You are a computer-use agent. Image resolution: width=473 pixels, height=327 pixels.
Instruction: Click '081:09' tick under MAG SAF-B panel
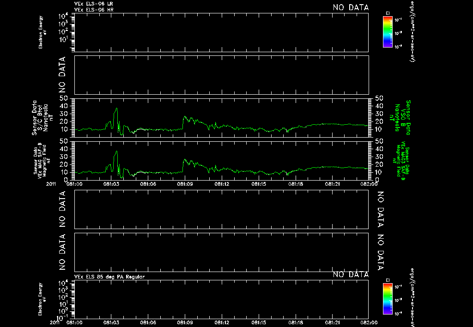pyautogui.click(x=185, y=184)
